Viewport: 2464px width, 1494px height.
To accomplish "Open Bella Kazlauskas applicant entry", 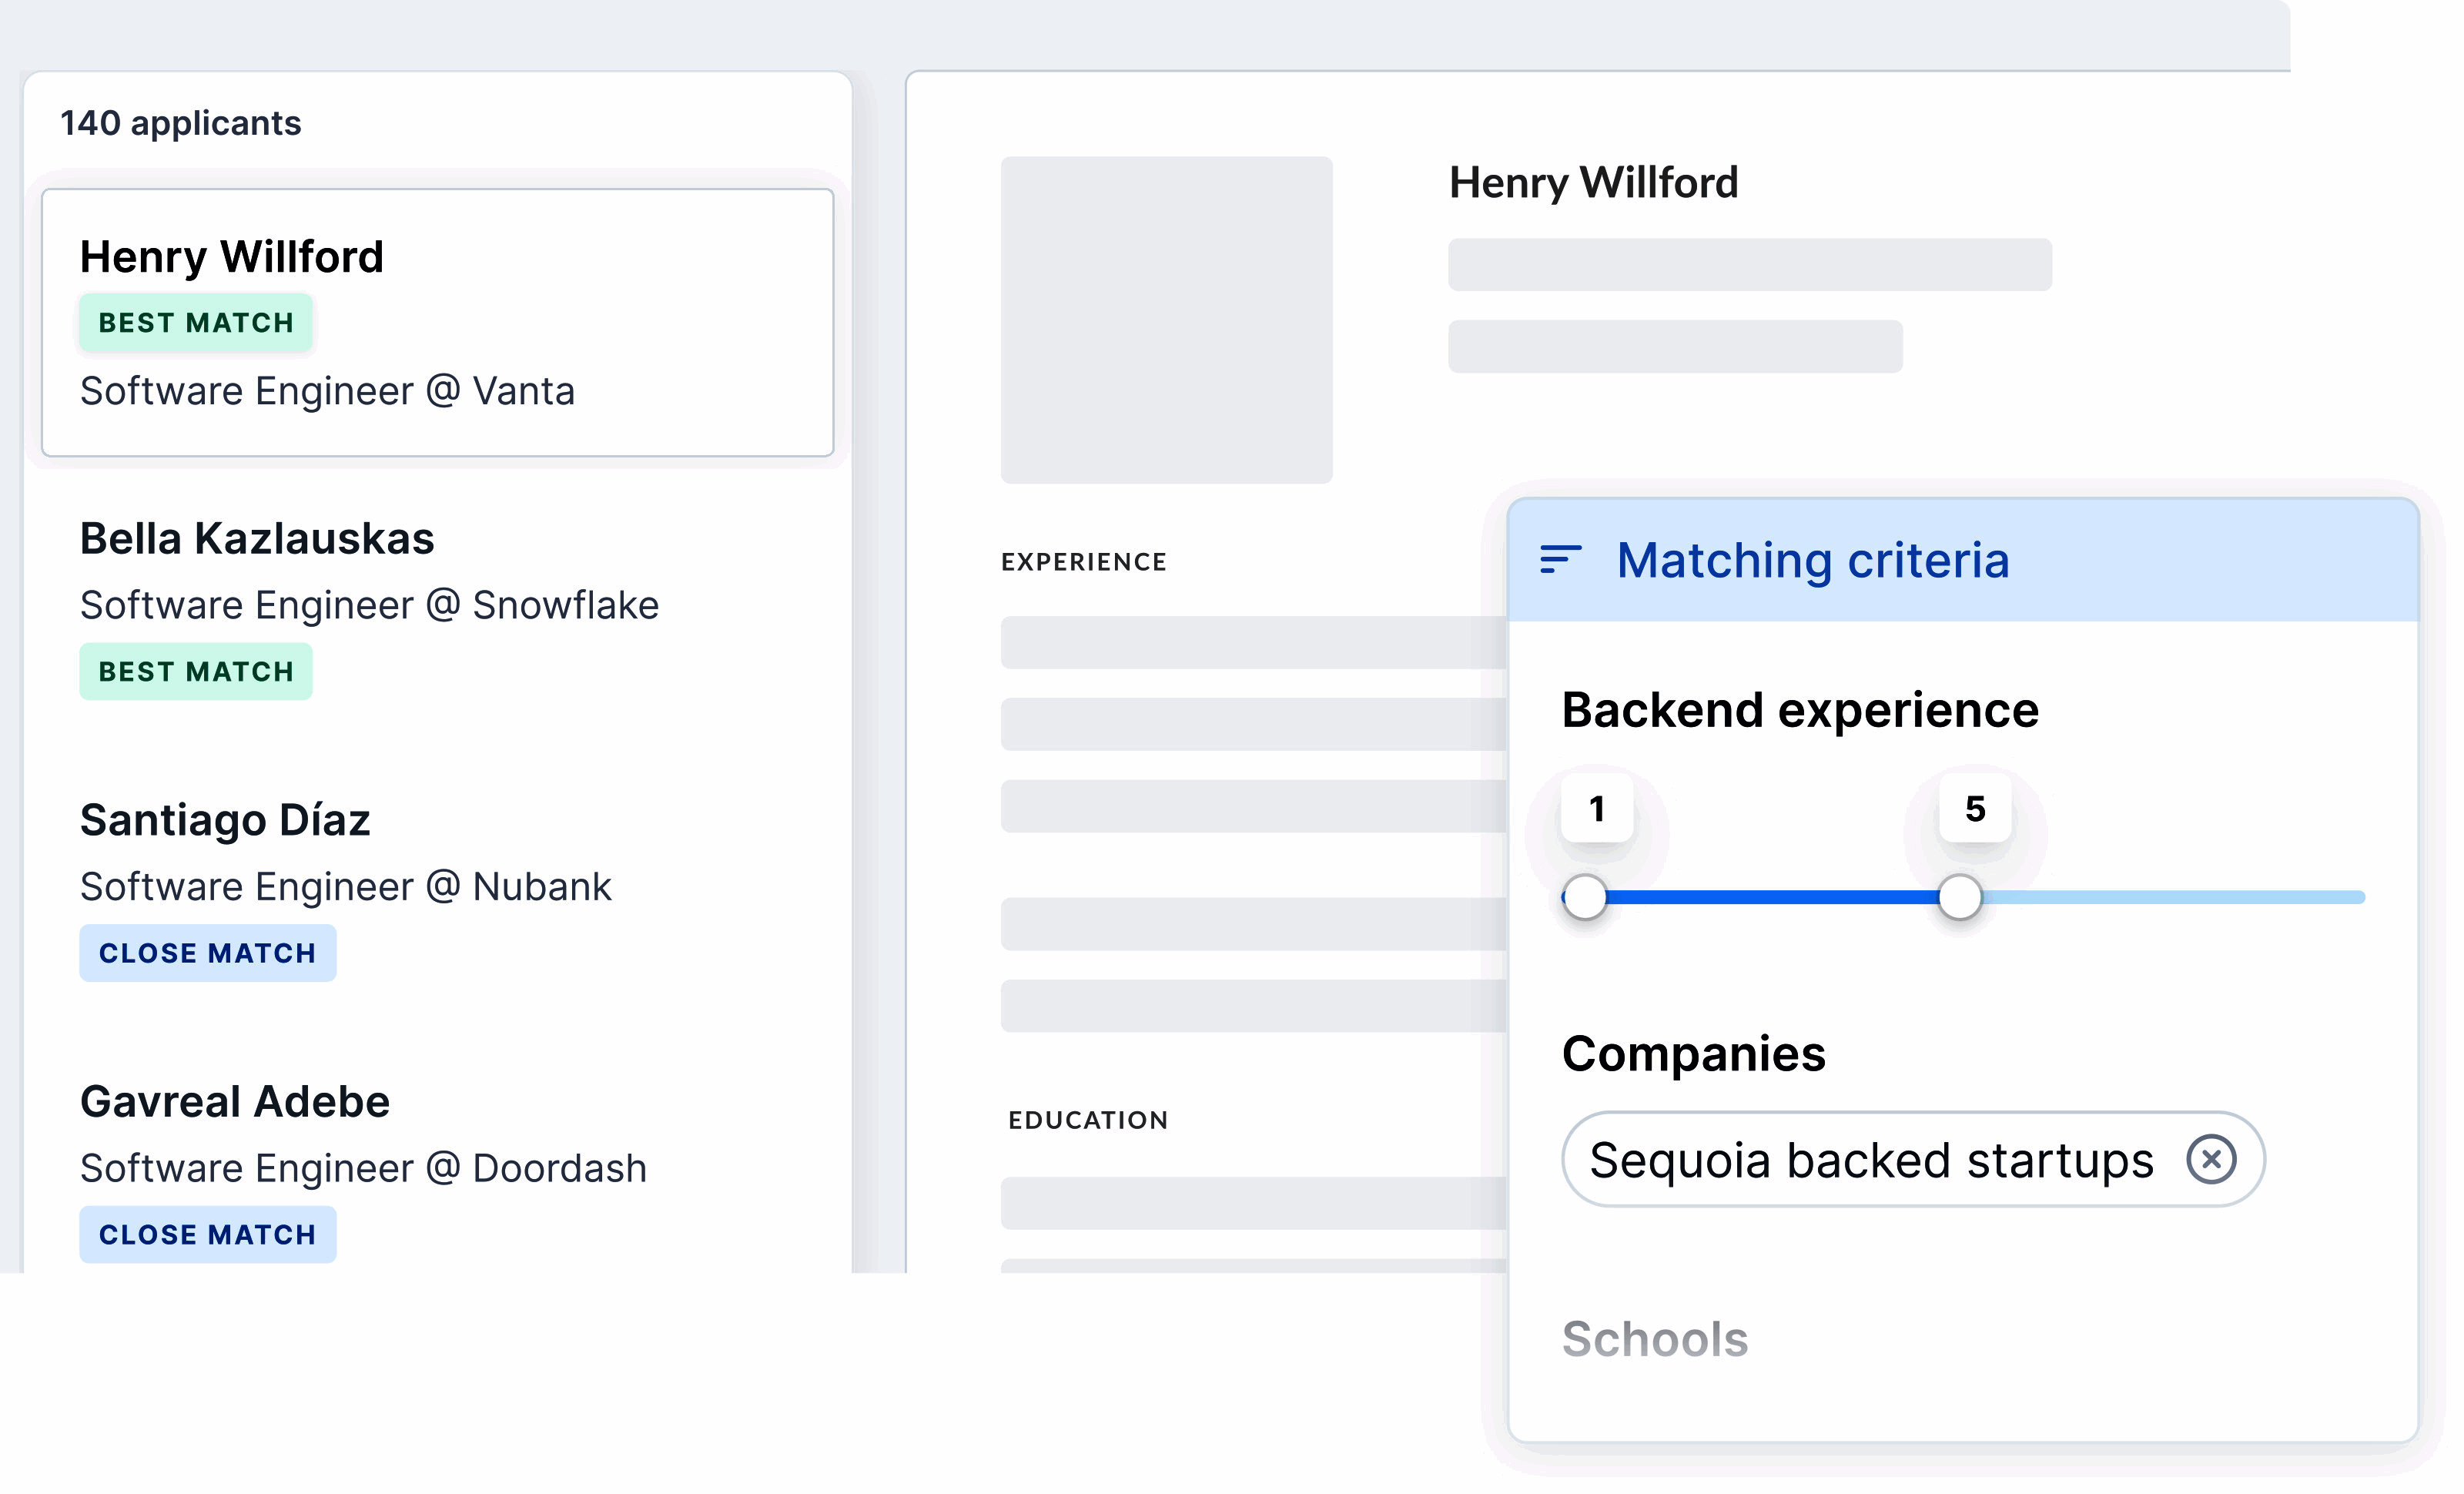I will pyautogui.click(x=257, y=539).
